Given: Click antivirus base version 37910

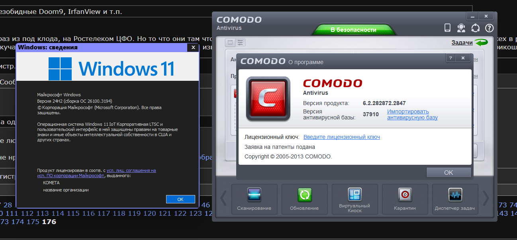Looking at the screenshot, I should pos(371,114).
